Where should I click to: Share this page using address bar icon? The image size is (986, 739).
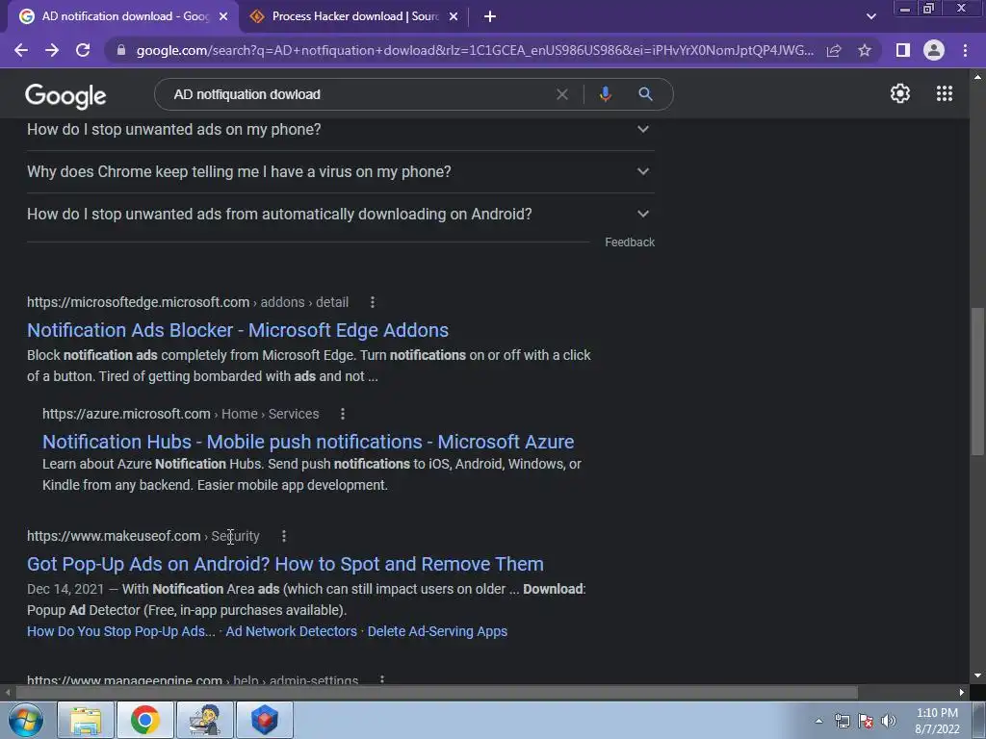834,50
